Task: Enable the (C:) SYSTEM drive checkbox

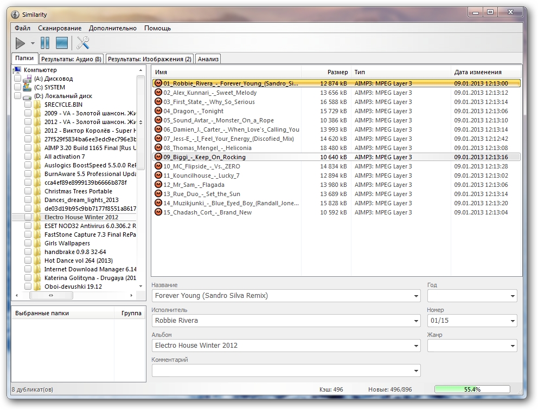Action: [17, 87]
